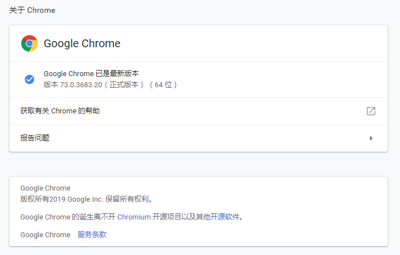400x255 pixels.
Task: Click the 开源项目以及其他 text after Chromium
Action: 181,217
